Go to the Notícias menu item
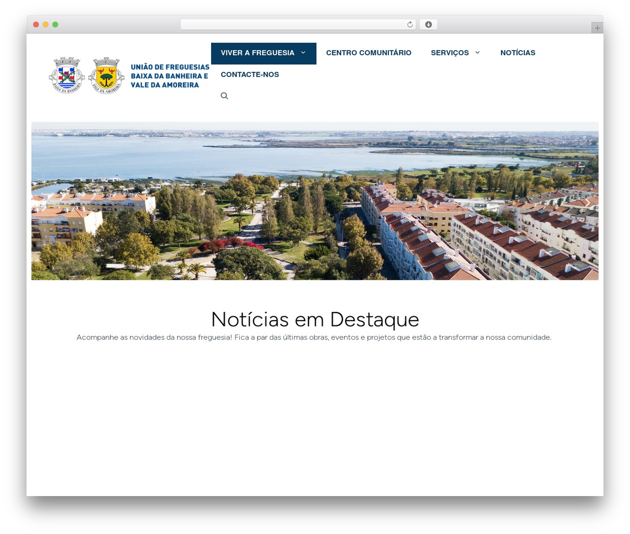Viewport: 630px width, 534px height. [518, 53]
